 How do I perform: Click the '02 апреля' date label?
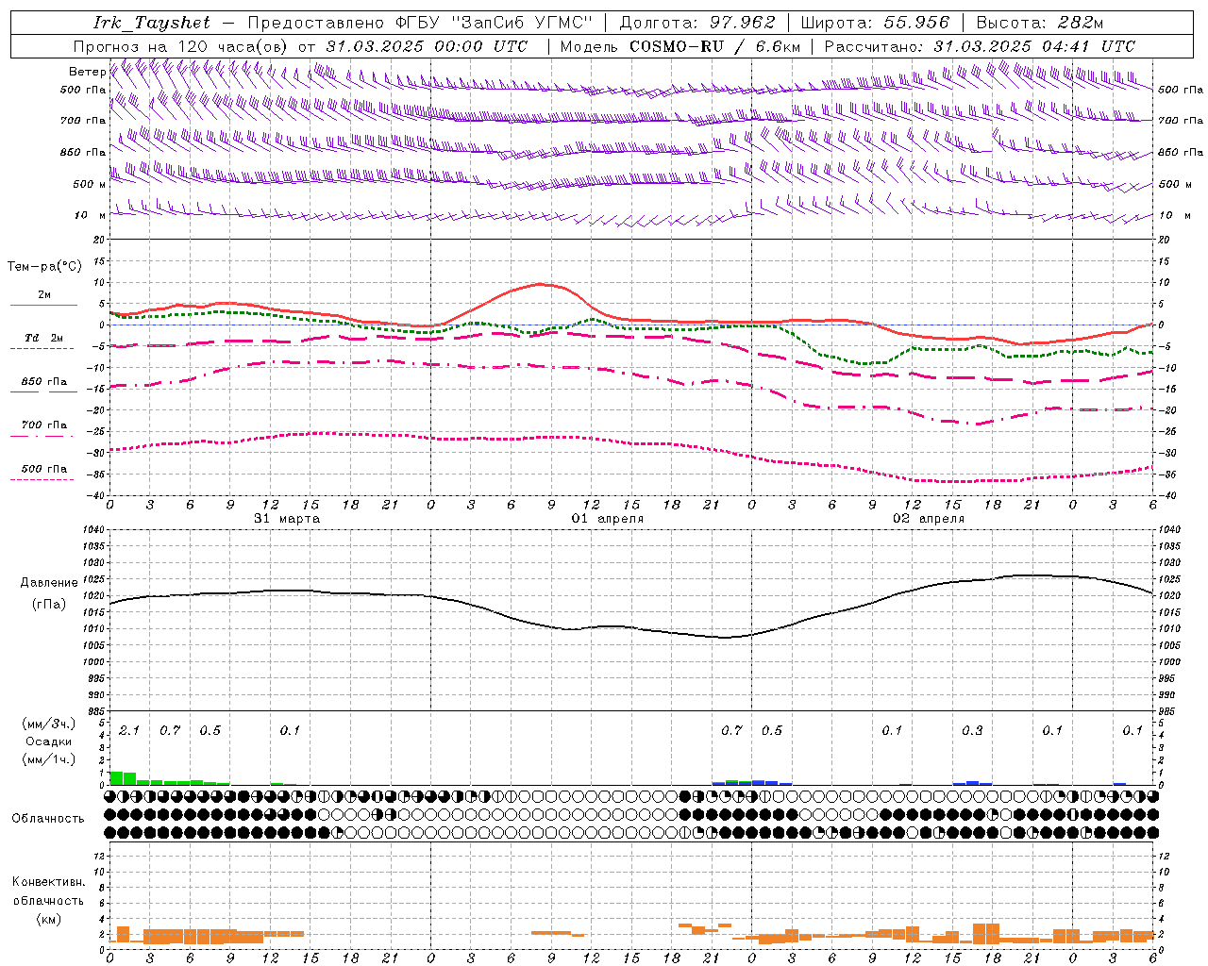click(x=929, y=519)
